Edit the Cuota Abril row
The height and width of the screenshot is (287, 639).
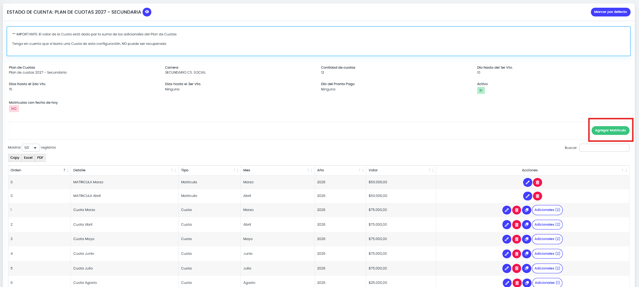[x=507, y=225]
